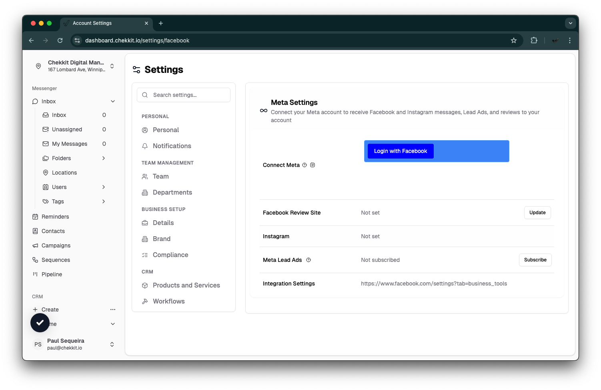Viewport: 601px width, 390px height.
Task: Click the Create row three-dots menu
Action: (113, 310)
